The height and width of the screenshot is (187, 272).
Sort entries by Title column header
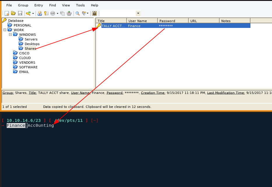click(x=111, y=21)
